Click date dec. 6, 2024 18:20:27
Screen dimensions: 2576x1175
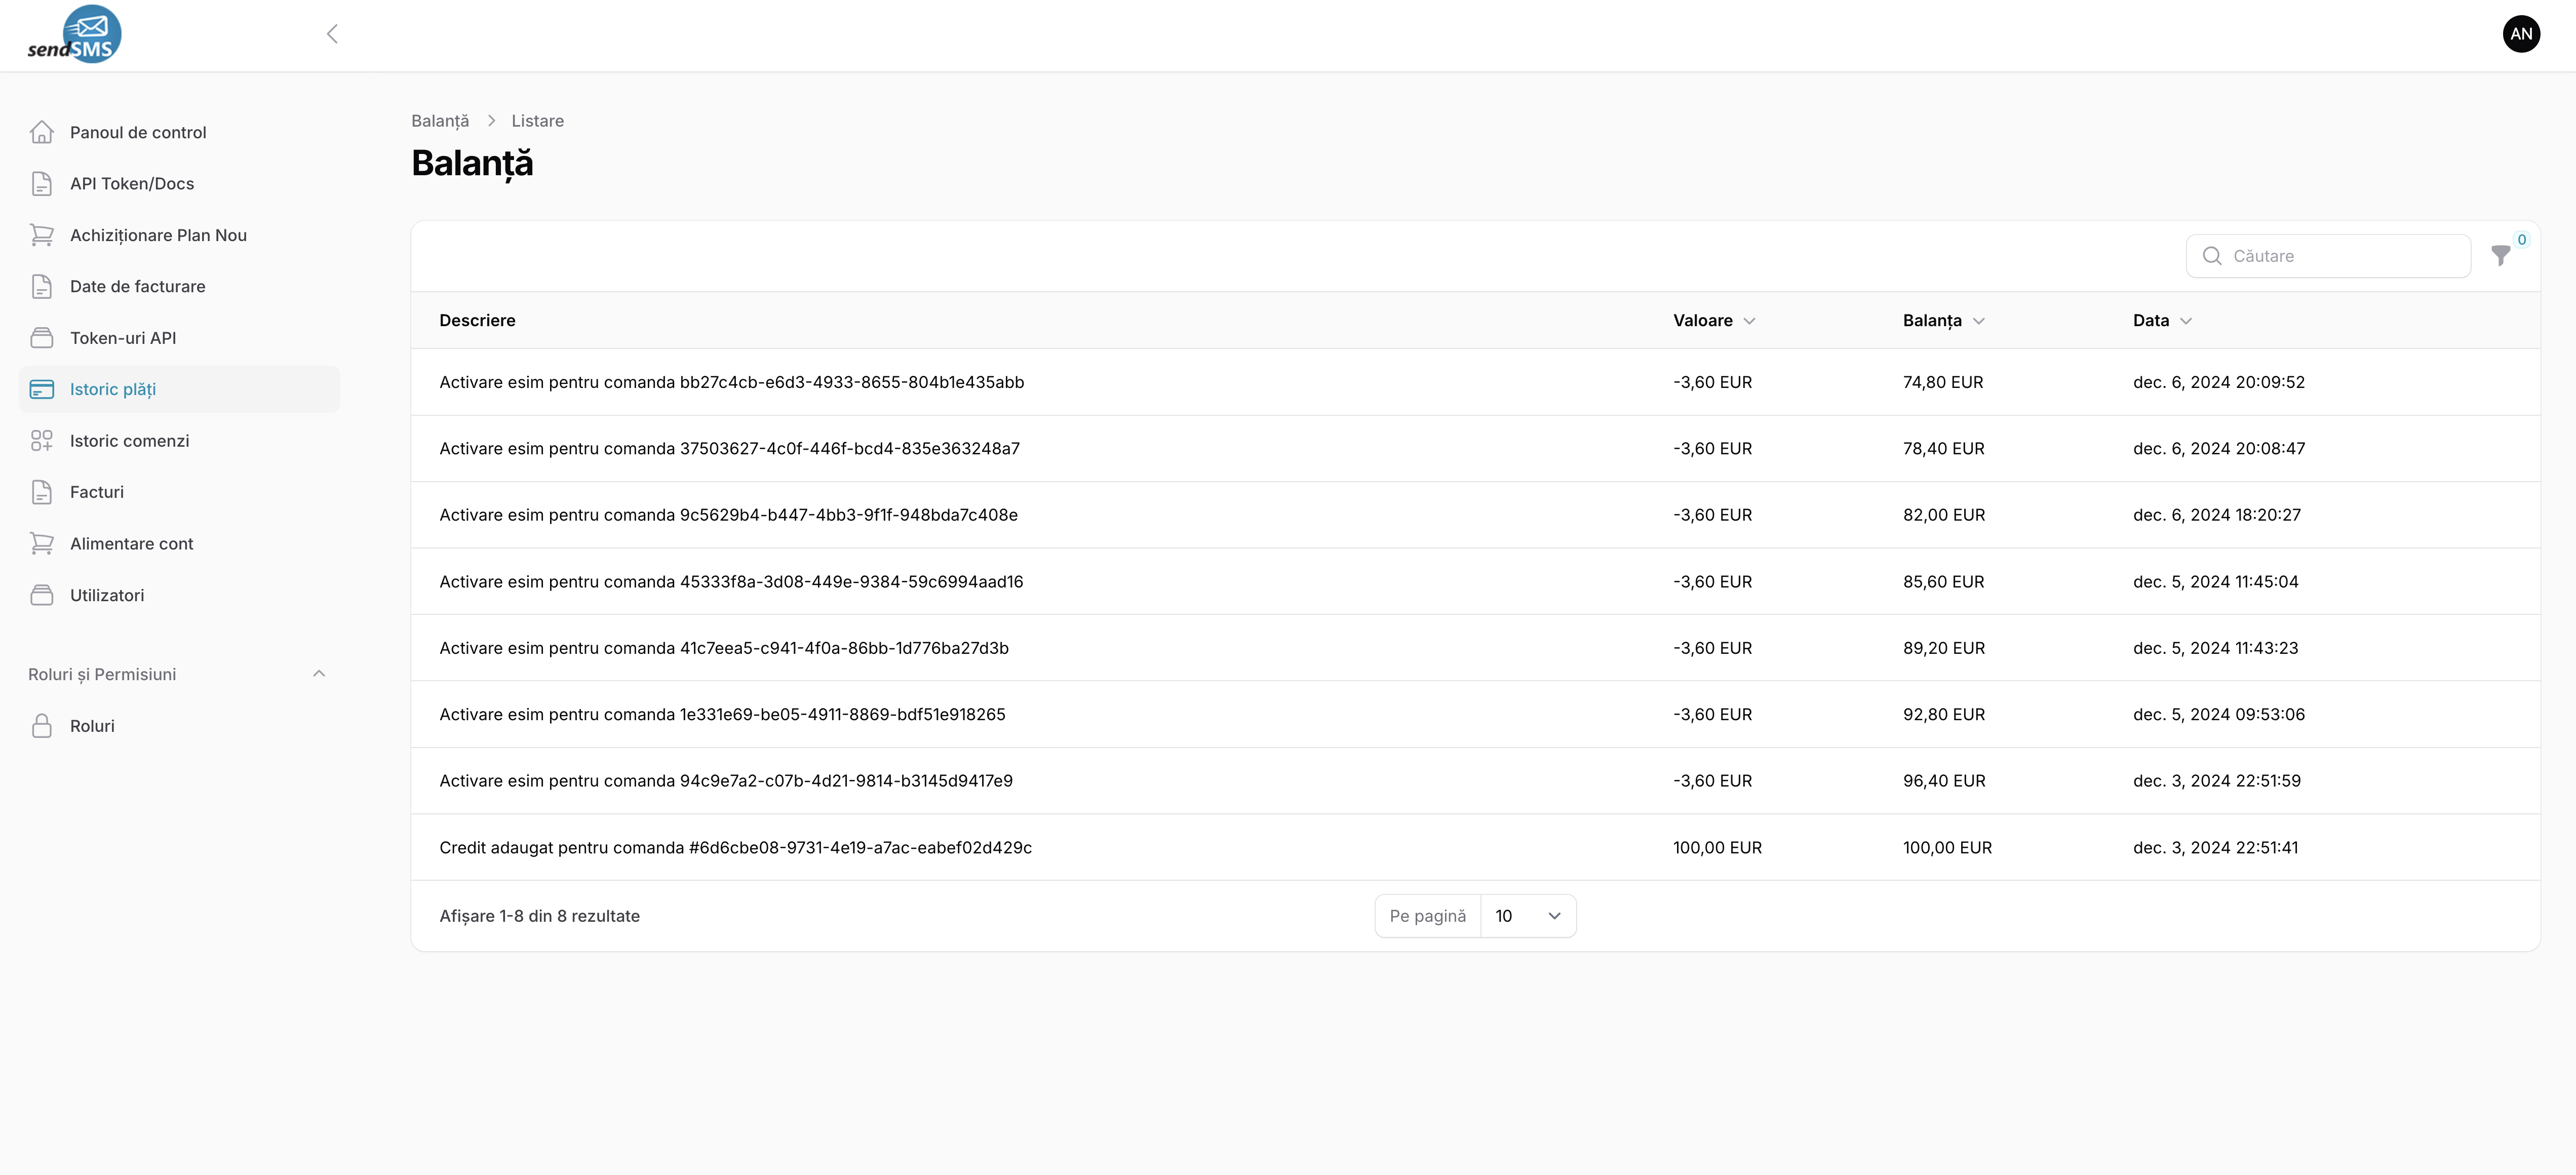point(2216,515)
